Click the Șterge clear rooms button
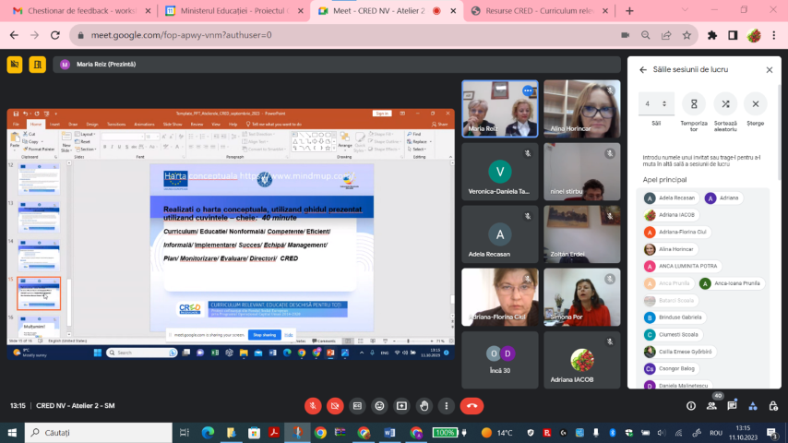788x443 pixels. tap(755, 104)
